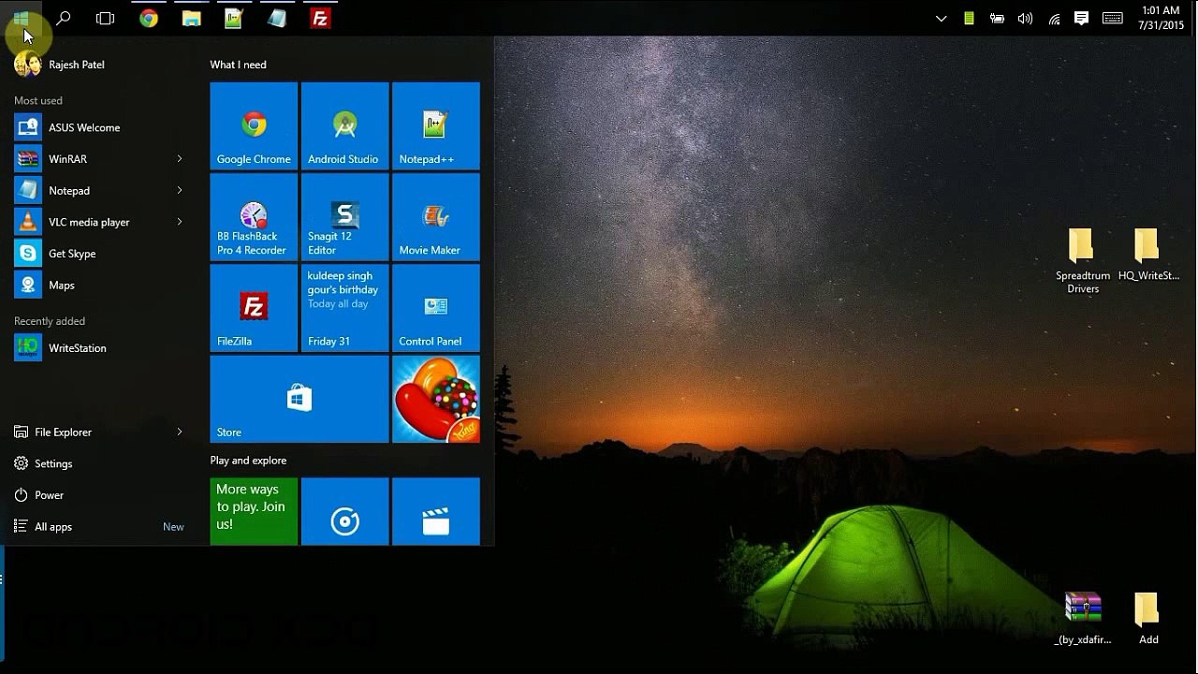Open Notepad++ icon in the taskbar
Screen dimensions: 1198x674
[x=234, y=18]
